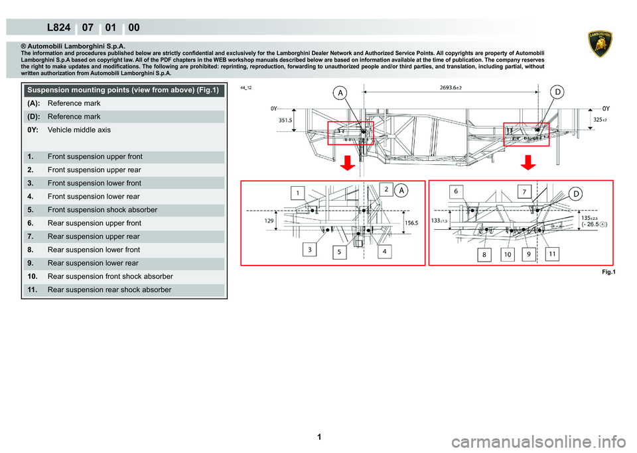Click callout box '11' in rear detail
Image resolution: width=637 pixels, height=453 pixels.
tap(552, 254)
